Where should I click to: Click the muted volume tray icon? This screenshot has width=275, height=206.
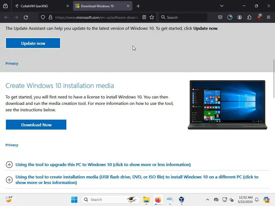point(231,200)
